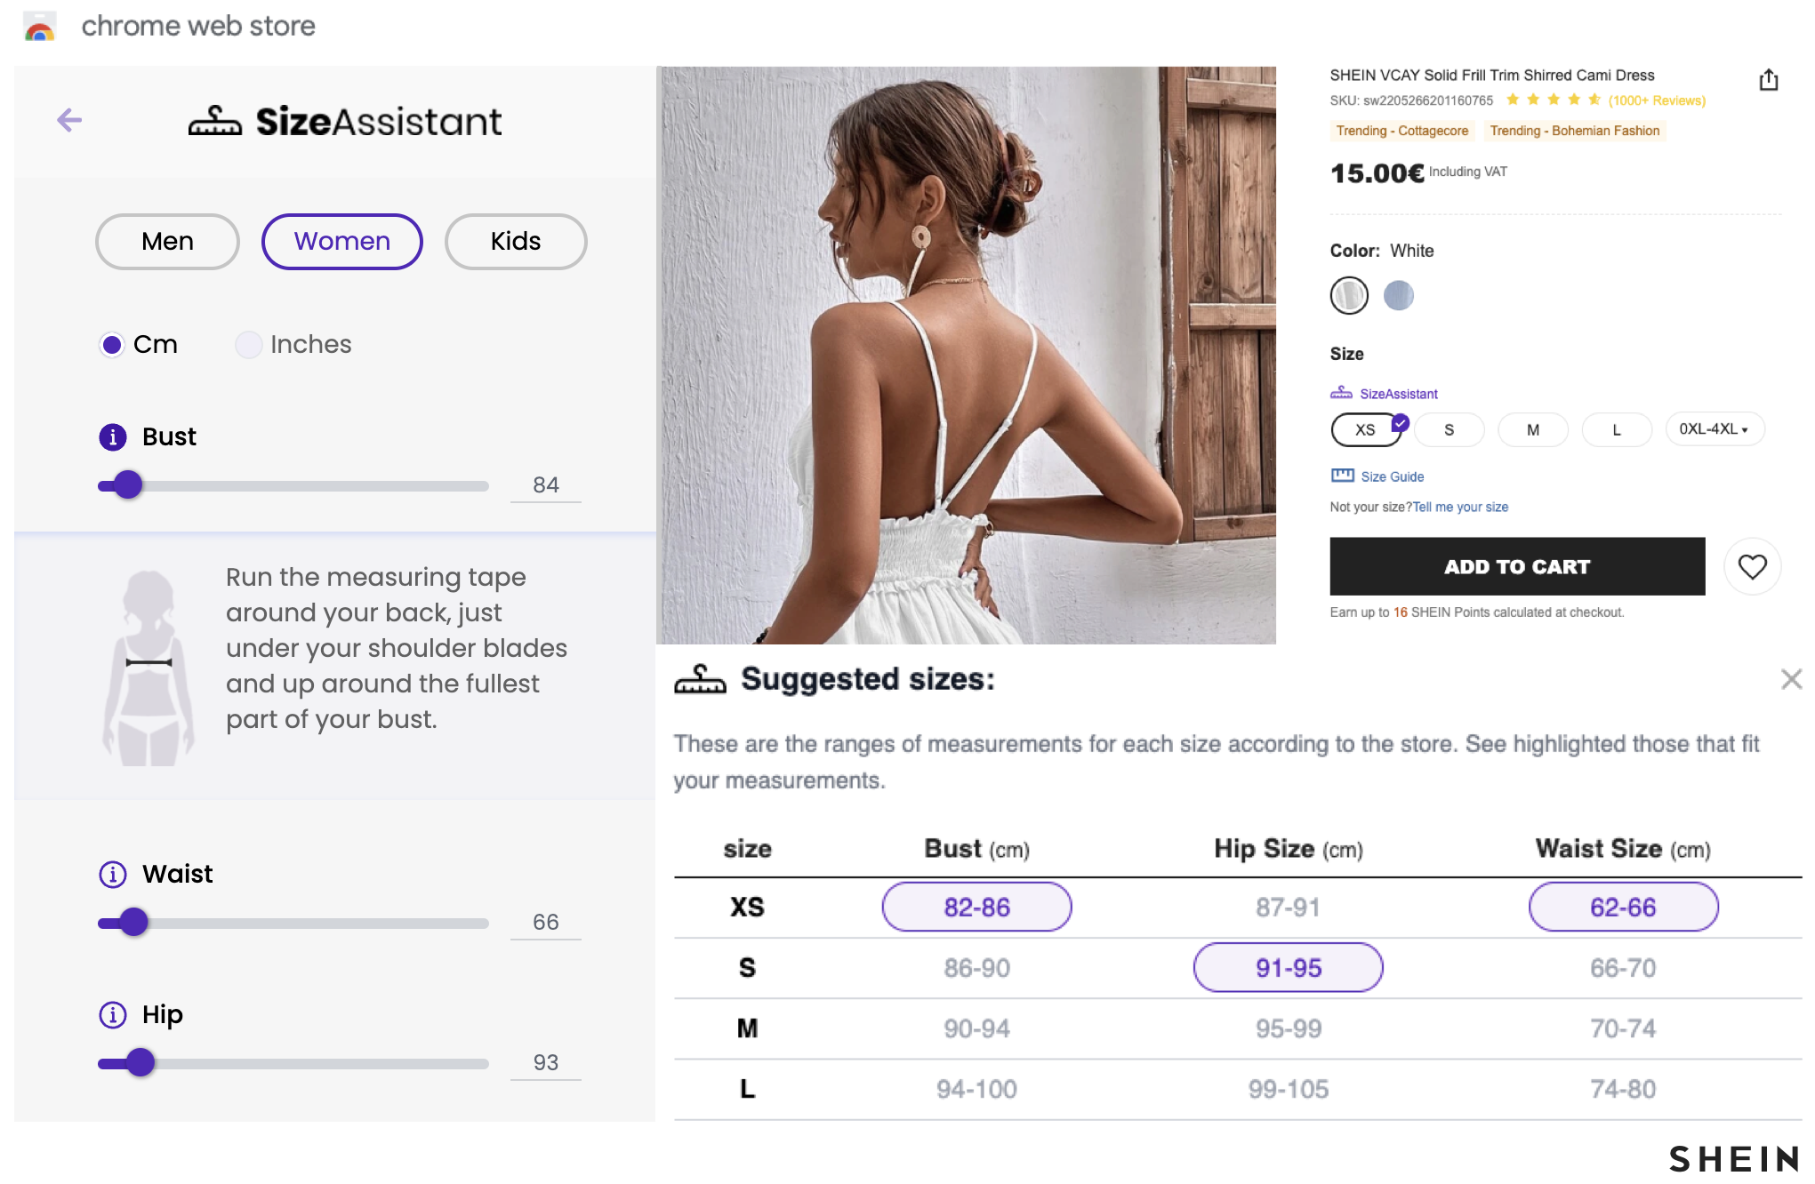1815x1184 pixels.
Task: Click the back arrow navigation icon
Action: [70, 119]
